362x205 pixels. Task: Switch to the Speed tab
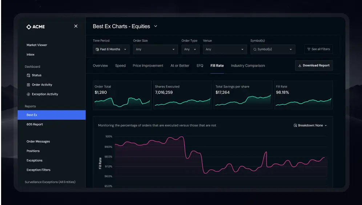pyautogui.click(x=120, y=65)
